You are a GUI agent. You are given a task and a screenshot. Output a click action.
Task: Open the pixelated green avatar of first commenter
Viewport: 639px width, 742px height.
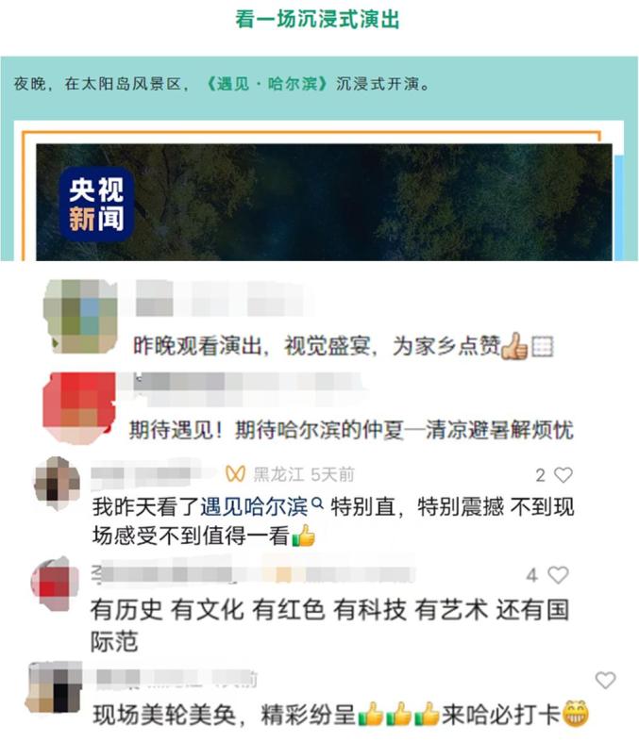80,316
